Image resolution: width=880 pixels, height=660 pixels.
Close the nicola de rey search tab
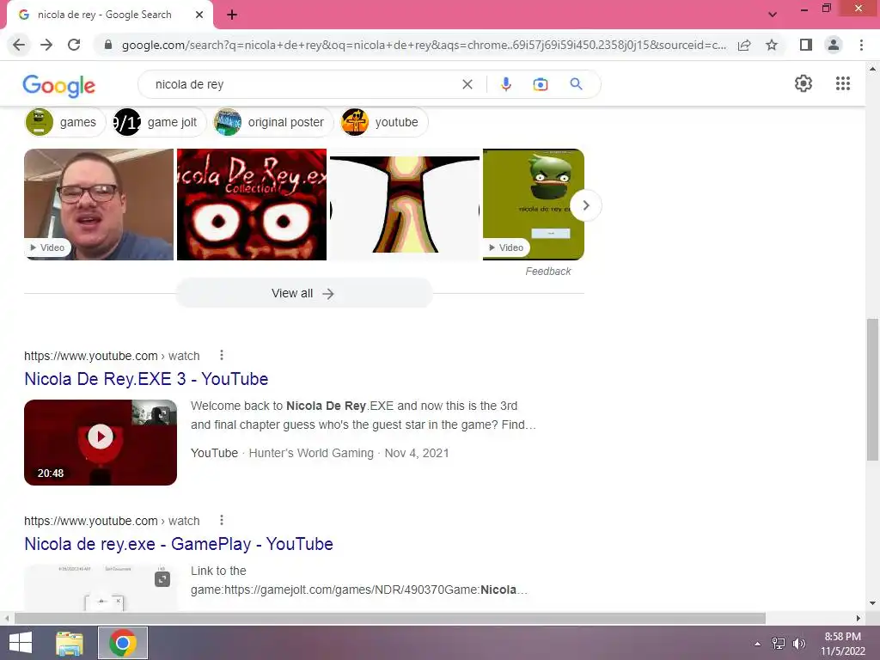coord(199,15)
